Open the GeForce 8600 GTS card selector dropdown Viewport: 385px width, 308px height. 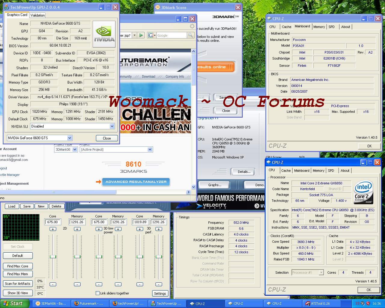(69, 138)
